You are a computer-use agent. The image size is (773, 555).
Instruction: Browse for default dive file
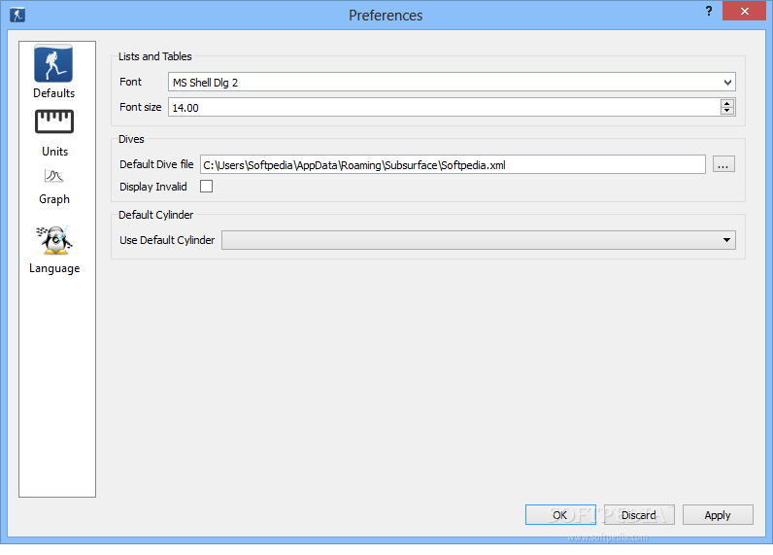(x=723, y=165)
